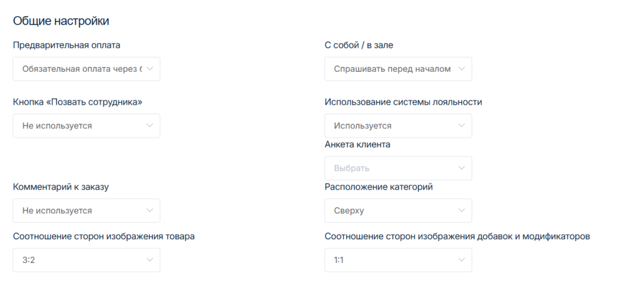Click the chevron beside Используется value
Image resolution: width=636 pixels, height=287 pixels.
(x=461, y=126)
